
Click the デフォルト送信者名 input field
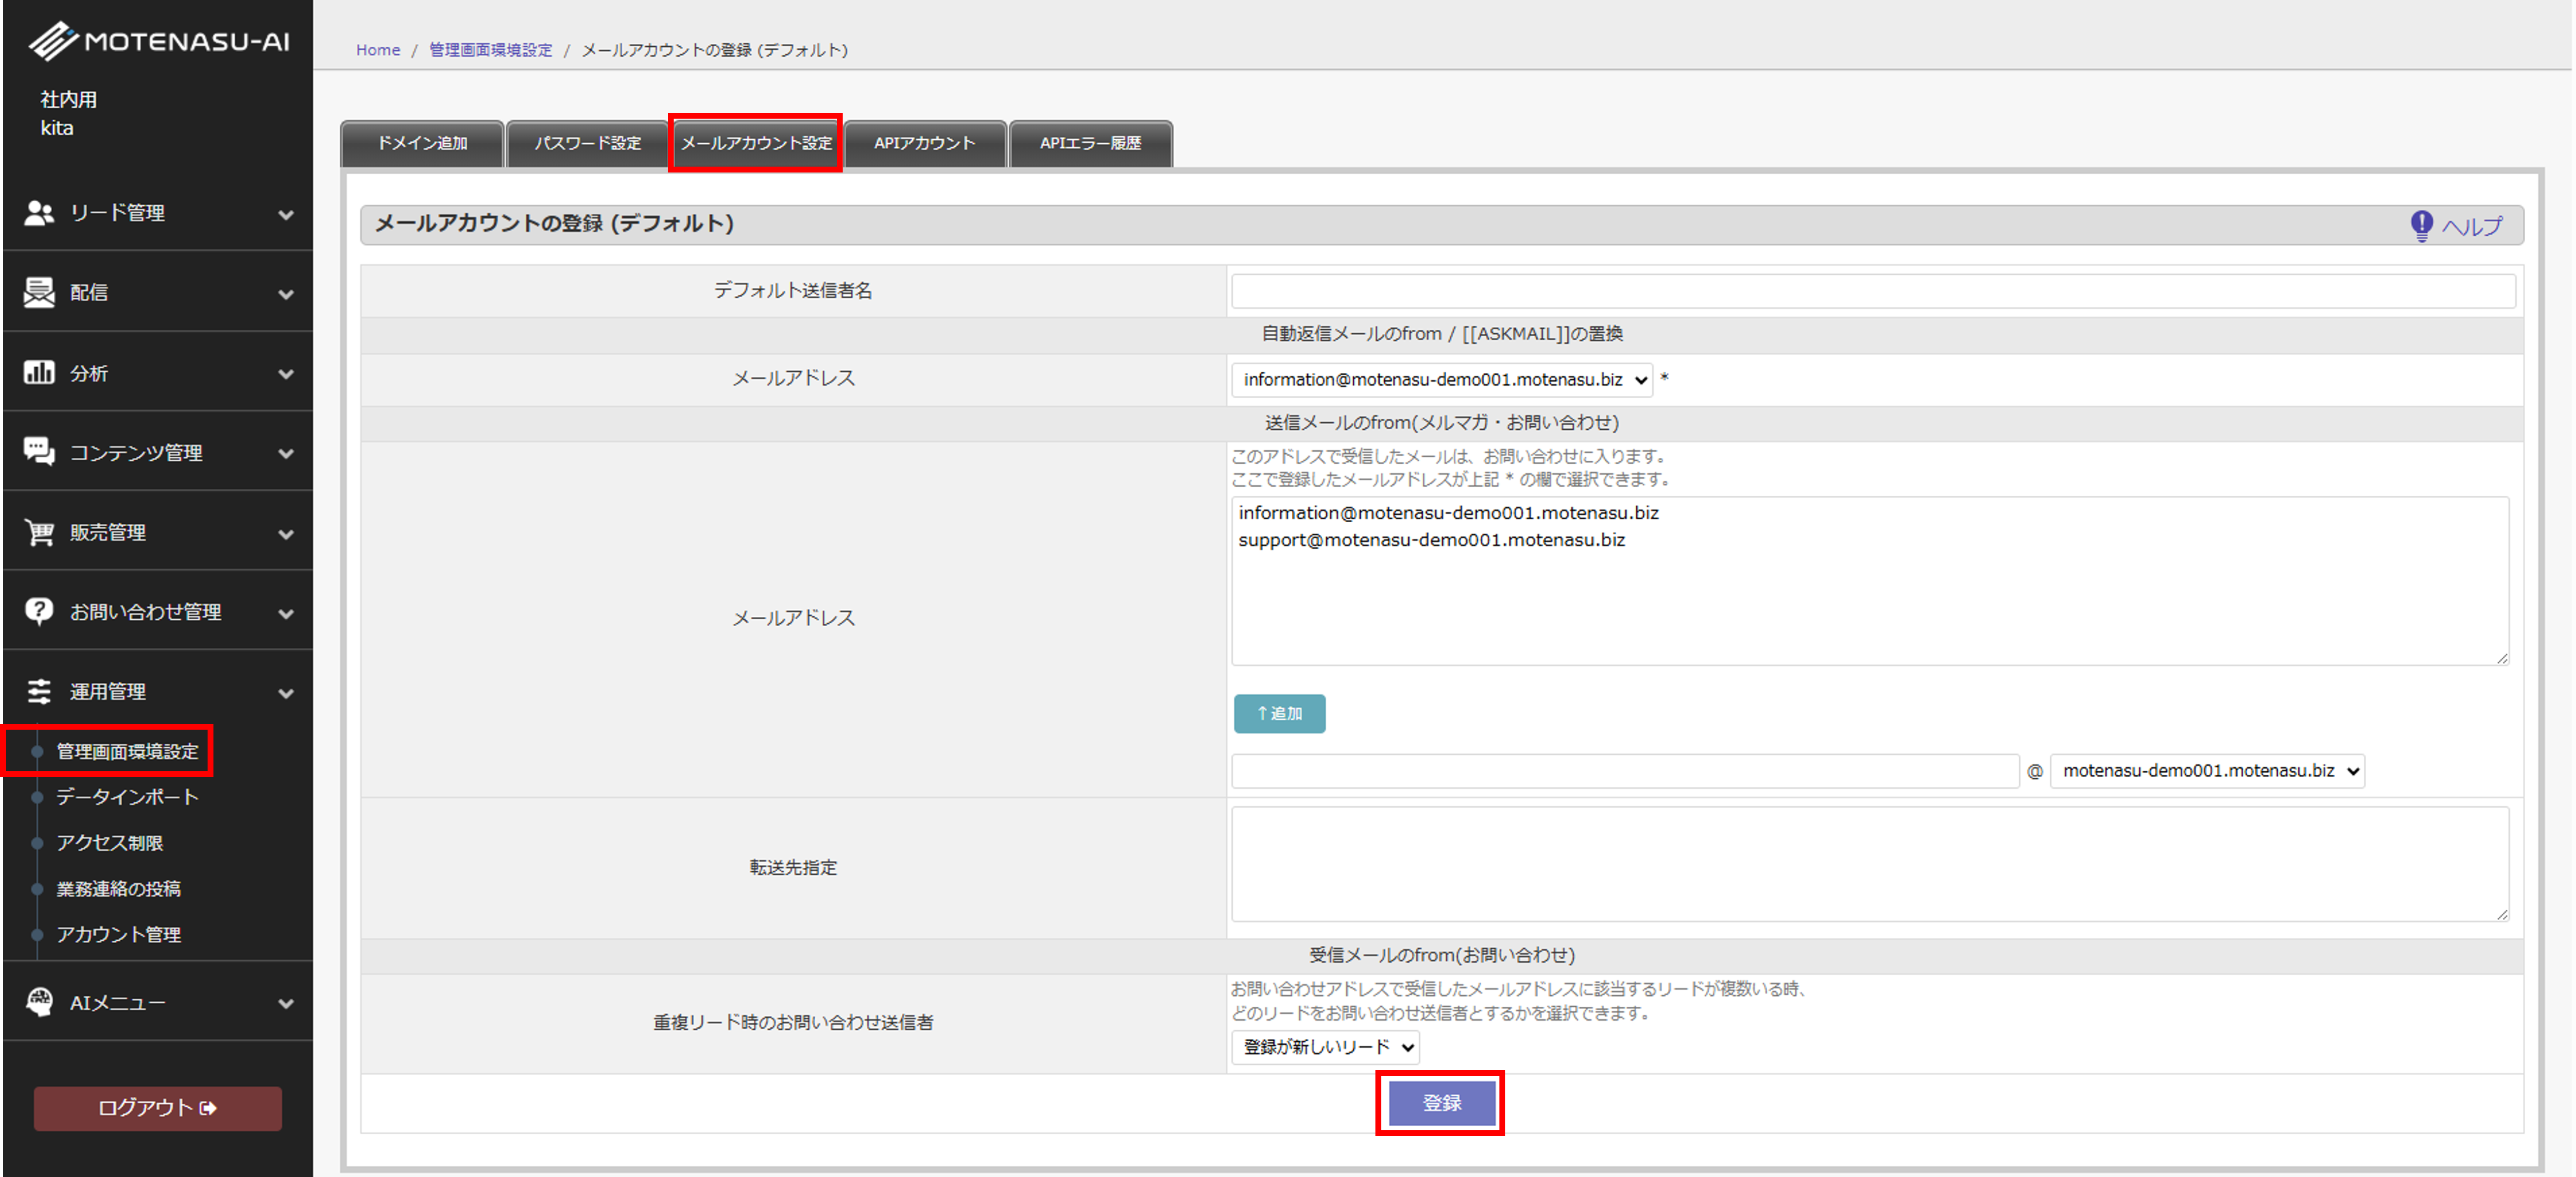pyautogui.click(x=1872, y=291)
